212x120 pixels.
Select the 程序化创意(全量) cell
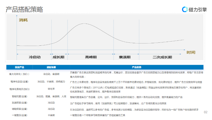[x=19, y=82]
